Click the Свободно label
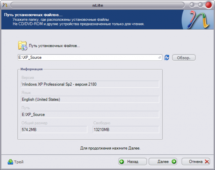 coord(102,123)
